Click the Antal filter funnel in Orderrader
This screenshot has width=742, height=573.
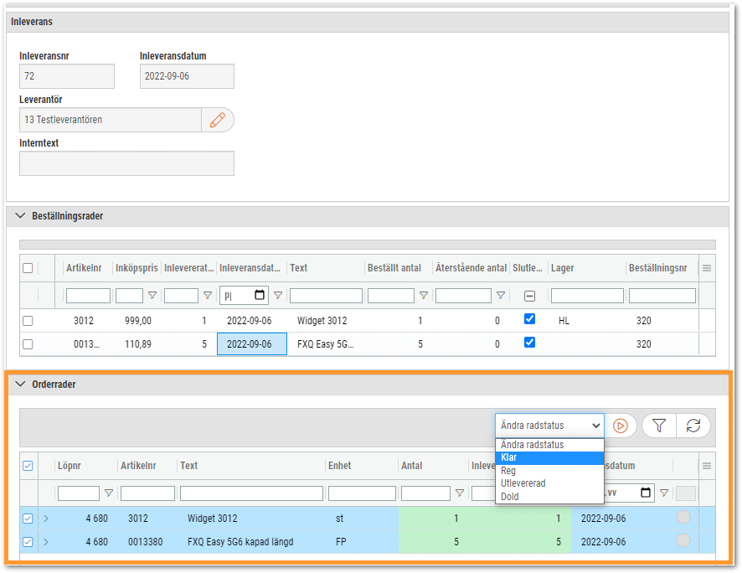coord(460,493)
